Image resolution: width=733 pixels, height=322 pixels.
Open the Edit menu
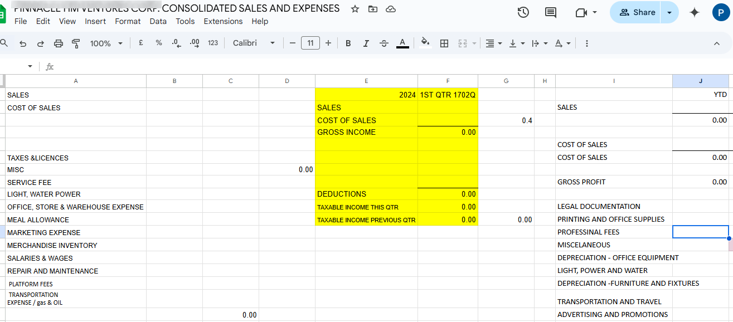[x=43, y=21]
